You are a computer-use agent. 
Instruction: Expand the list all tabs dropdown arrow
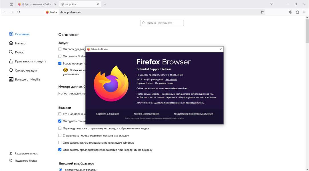click(271, 4)
